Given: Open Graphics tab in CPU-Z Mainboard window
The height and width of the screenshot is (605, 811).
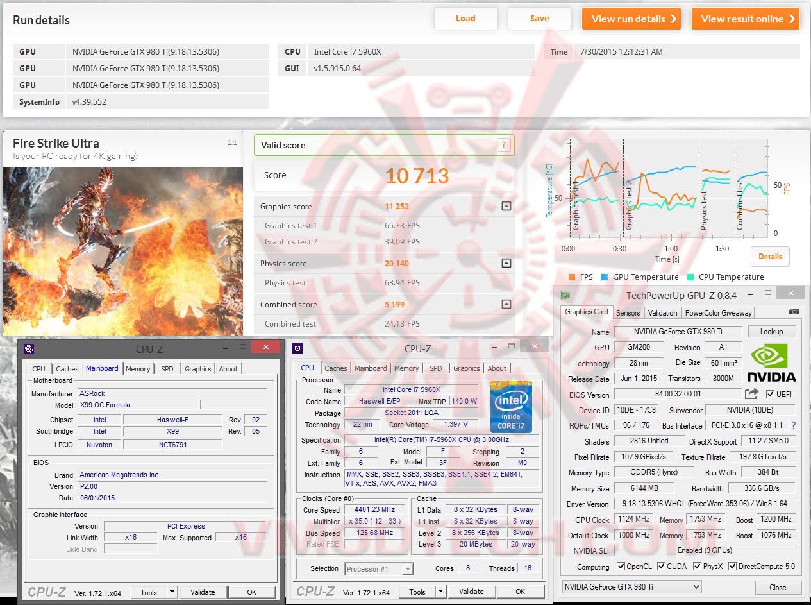Looking at the screenshot, I should tap(197, 369).
